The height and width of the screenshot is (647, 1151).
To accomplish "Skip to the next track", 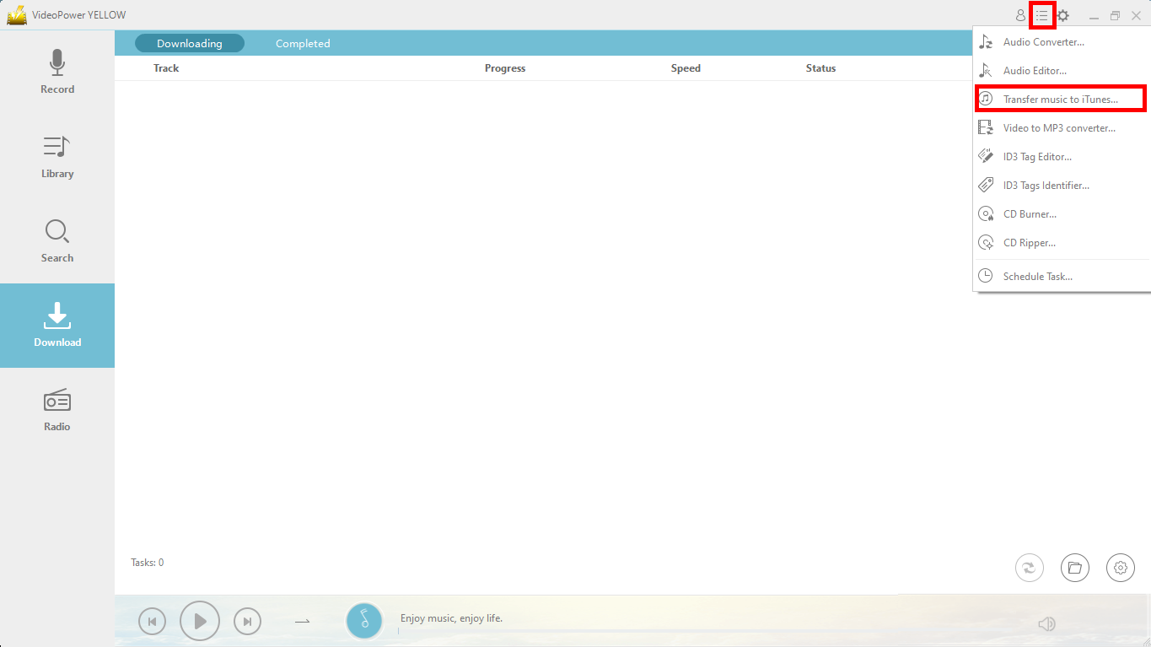I will coord(247,621).
